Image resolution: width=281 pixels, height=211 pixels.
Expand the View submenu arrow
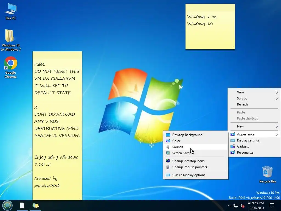[277, 92]
